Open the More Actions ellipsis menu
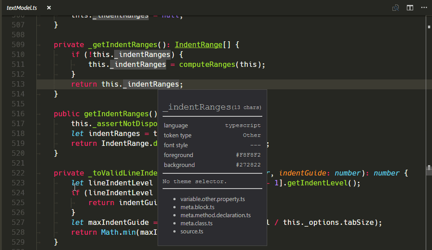The image size is (432, 250). [x=423, y=8]
